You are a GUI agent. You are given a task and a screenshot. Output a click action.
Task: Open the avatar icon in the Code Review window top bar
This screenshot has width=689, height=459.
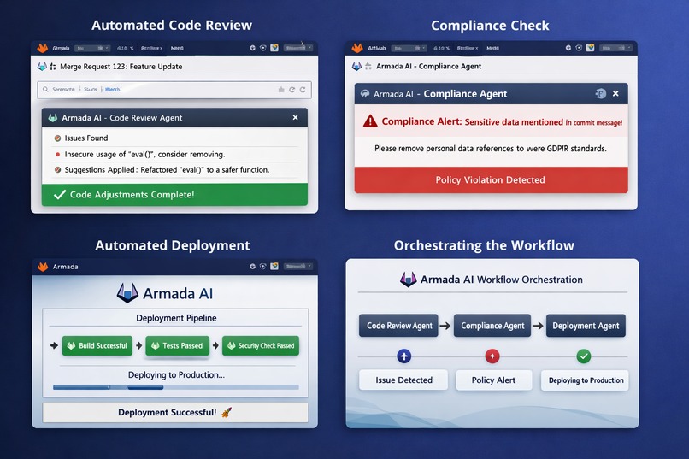(x=274, y=48)
